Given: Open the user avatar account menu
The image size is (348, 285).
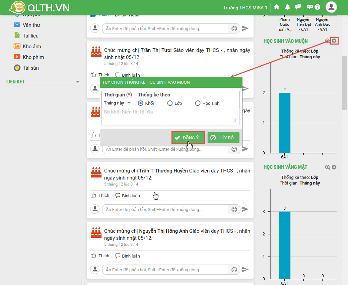Looking at the screenshot, I should (x=331, y=7).
